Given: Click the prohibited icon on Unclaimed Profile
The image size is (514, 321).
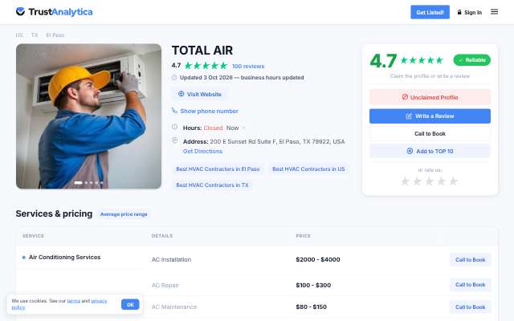Looking at the screenshot, I should point(405,97).
